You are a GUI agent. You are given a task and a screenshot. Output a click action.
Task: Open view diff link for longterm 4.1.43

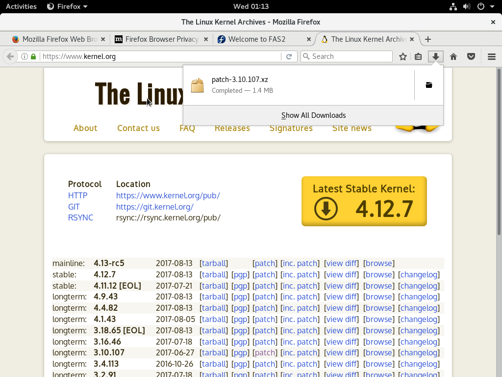[341, 319]
